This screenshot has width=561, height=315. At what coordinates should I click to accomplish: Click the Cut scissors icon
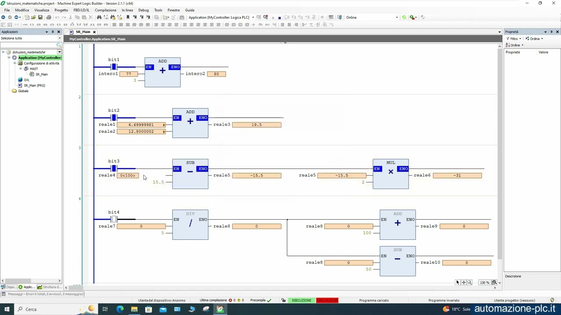tap(71, 17)
